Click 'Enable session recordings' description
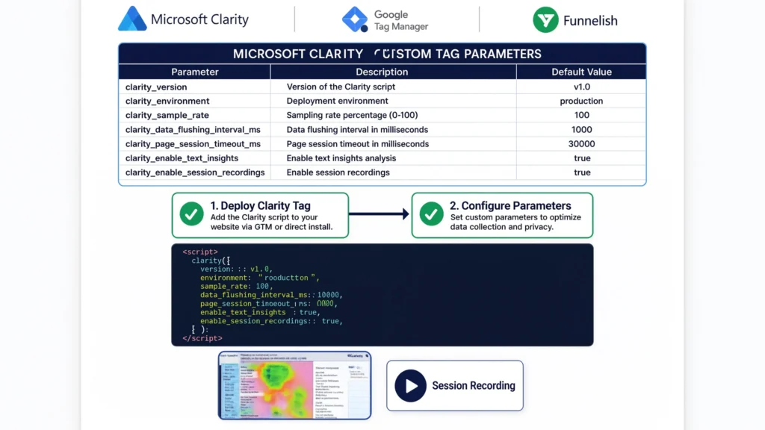The width and height of the screenshot is (765, 430). [x=338, y=172]
